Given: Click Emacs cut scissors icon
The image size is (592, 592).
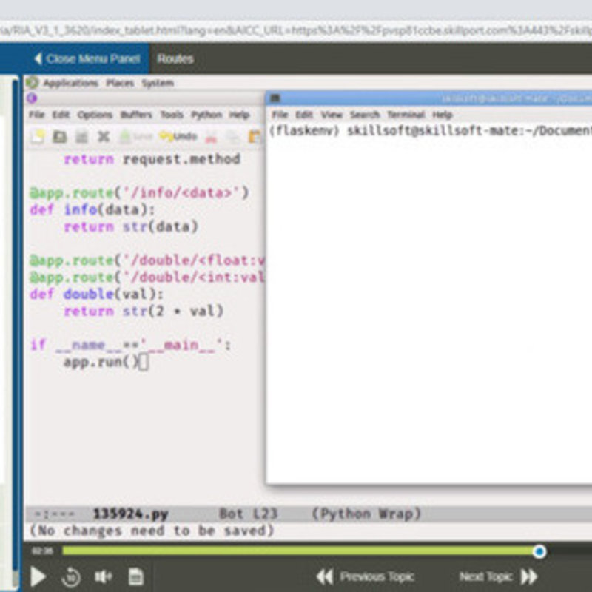Looking at the screenshot, I should (211, 137).
